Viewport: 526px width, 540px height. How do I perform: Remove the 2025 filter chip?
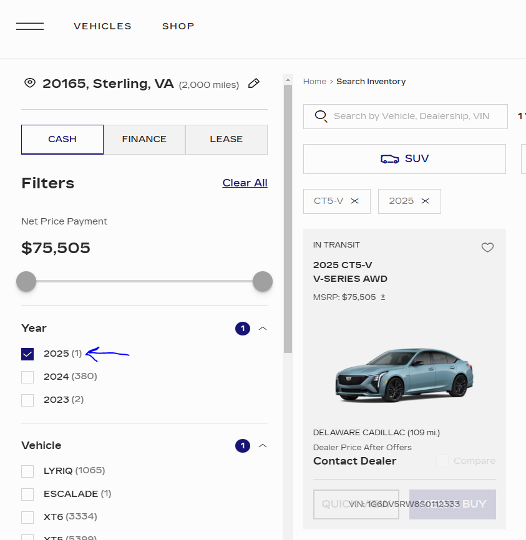[425, 201]
